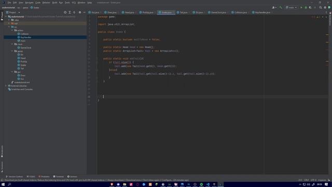
Task: Switch to the Head.java tab
Action: (x=128, y=12)
